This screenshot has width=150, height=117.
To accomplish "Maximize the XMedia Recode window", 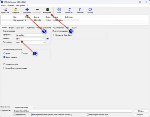I will click(139, 2).
